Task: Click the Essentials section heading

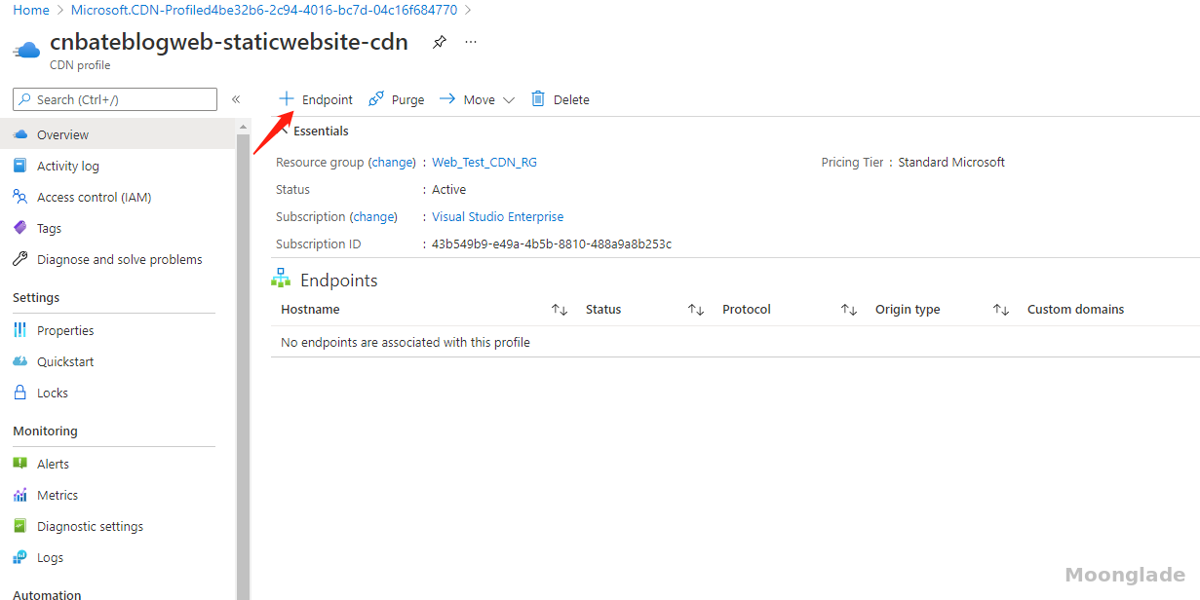Action: tap(321, 131)
